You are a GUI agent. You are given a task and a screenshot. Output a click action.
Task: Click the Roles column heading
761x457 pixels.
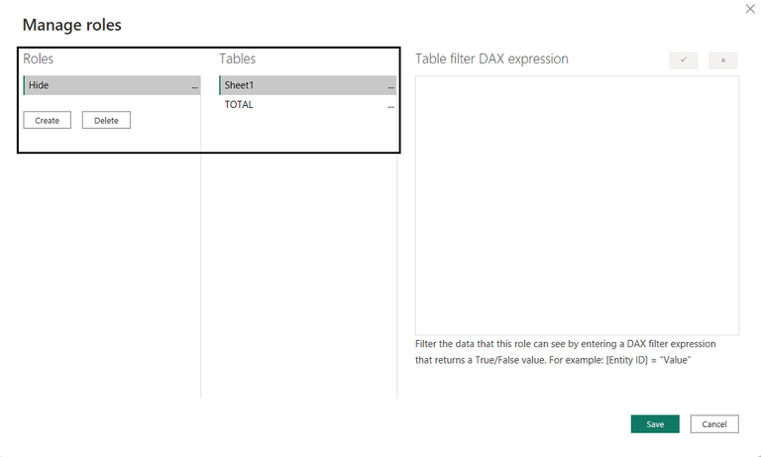point(39,58)
